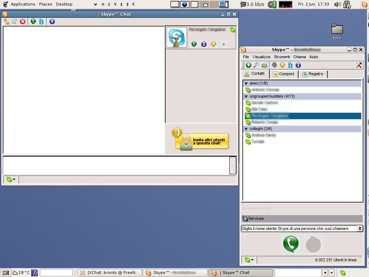Click the blue profile info icon in Skype toolbar
Screen dimensions: 369x277
tap(298, 65)
